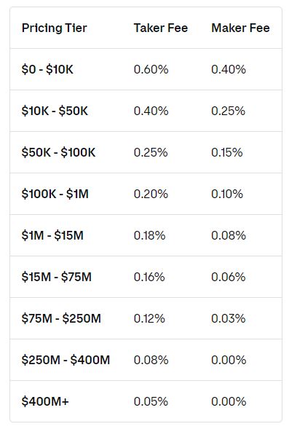Viewport: 289px width, 429px height.
Task: Click the 0.08% maker fee value
Action: point(229,235)
